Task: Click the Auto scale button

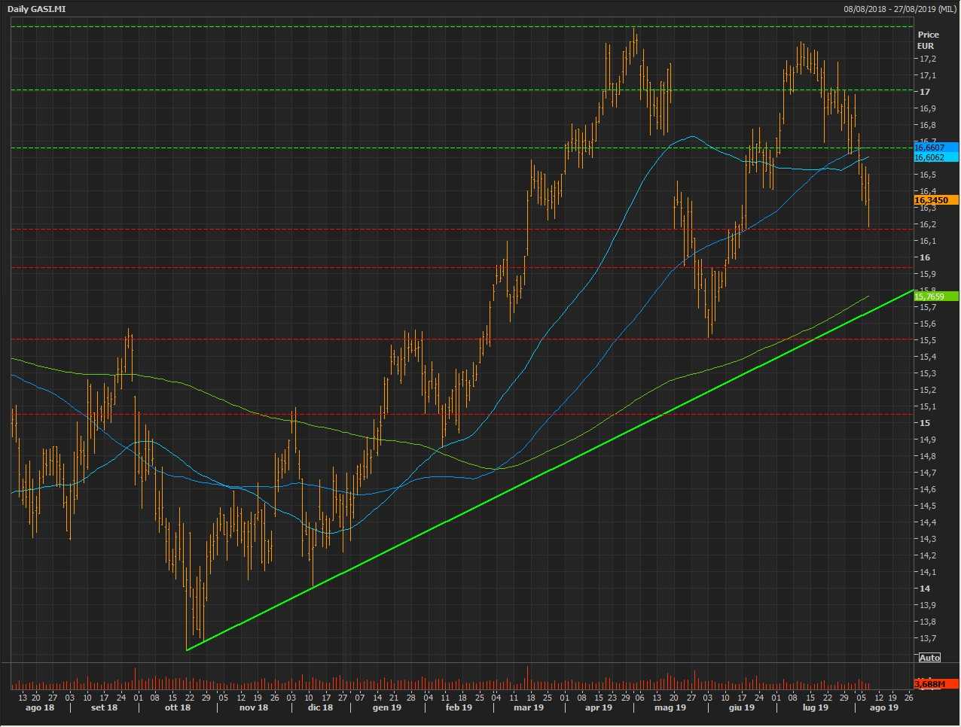Action: point(929,658)
